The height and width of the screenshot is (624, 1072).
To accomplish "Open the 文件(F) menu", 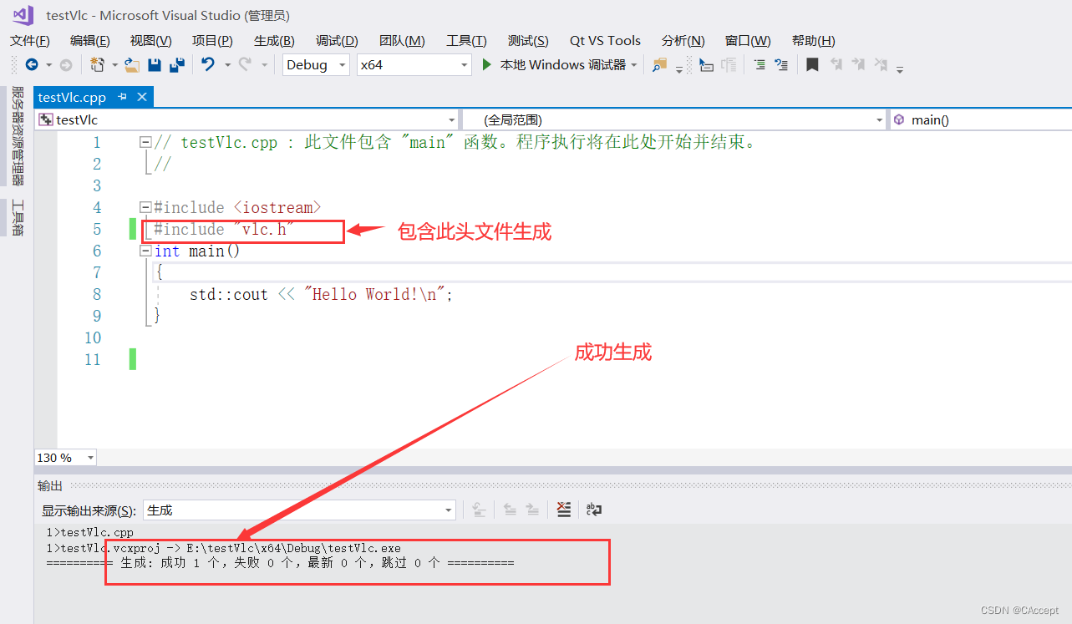I will click(x=30, y=40).
